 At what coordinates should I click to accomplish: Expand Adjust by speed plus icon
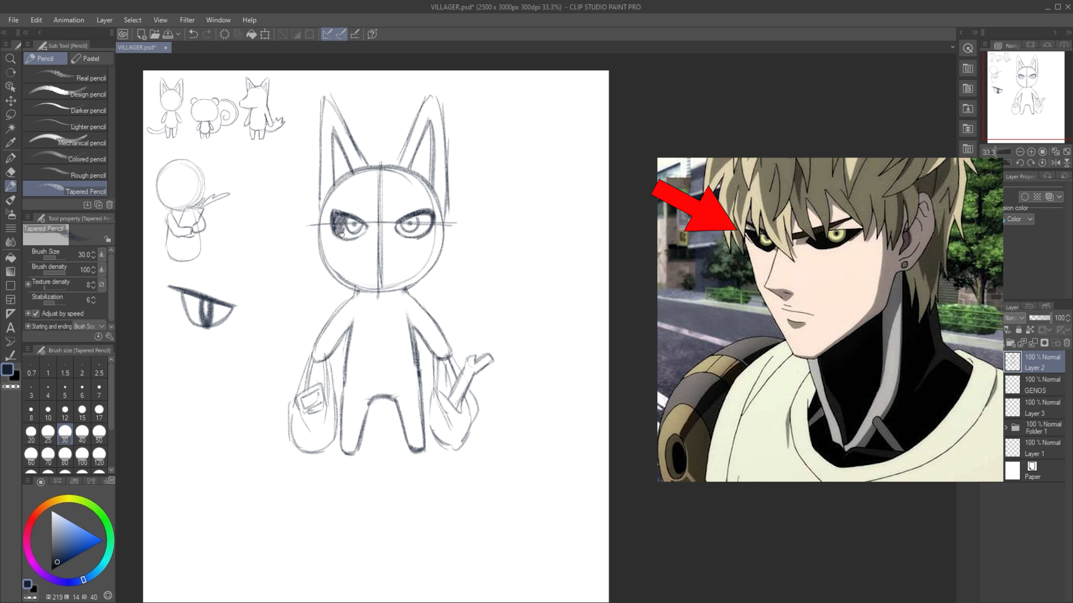point(28,314)
